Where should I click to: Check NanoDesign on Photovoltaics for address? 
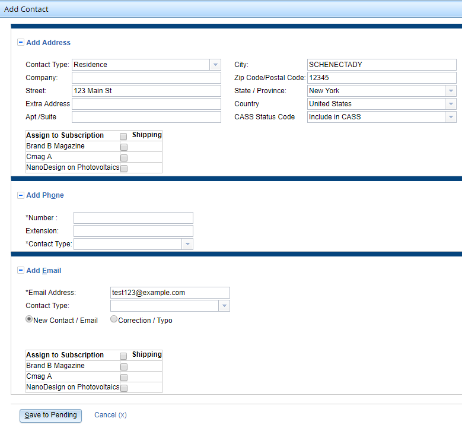coord(124,169)
